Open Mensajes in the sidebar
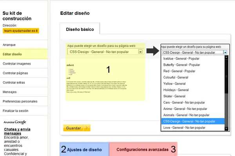This screenshot has width=235, height=156. coord(24,92)
